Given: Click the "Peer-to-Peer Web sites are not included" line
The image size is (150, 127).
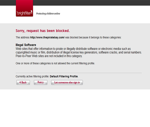Looking at the screenshot, I should point(49,56).
